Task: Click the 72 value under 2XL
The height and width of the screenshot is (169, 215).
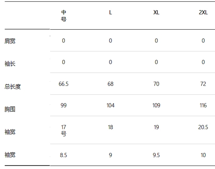Action: [203, 84]
